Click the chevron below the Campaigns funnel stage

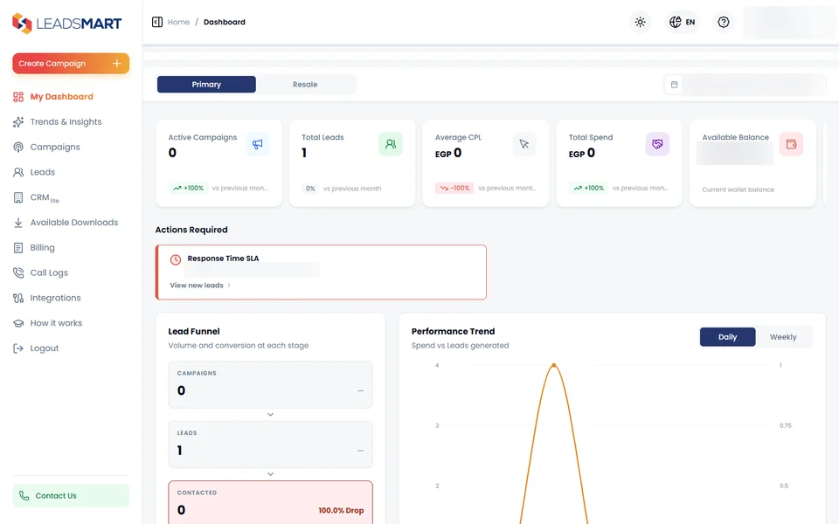point(271,414)
